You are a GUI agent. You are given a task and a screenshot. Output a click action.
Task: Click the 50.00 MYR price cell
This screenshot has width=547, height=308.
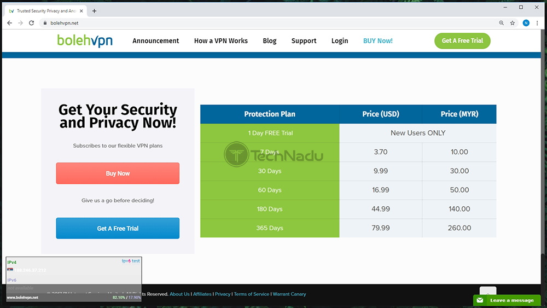pyautogui.click(x=459, y=190)
